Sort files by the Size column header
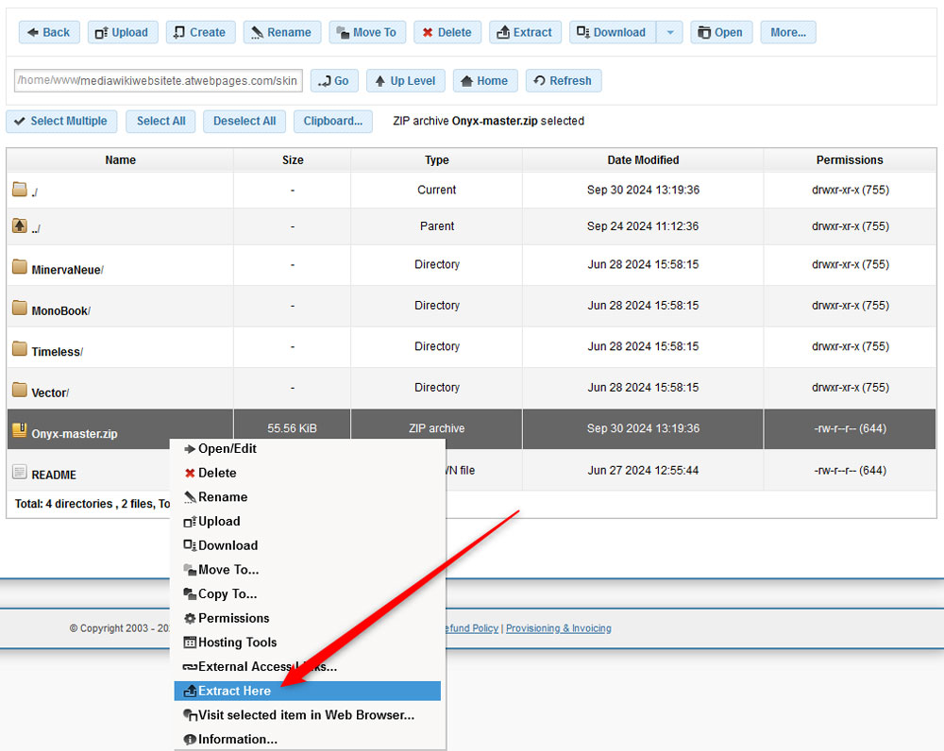The height and width of the screenshot is (751, 944). pyautogui.click(x=292, y=159)
